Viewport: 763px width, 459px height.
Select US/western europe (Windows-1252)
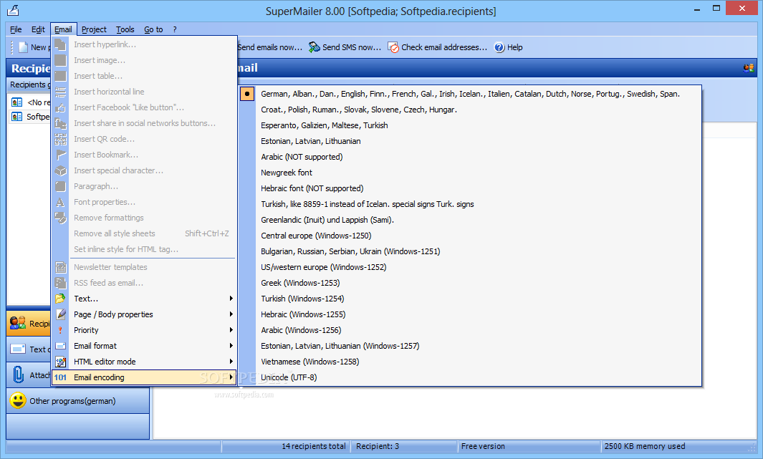coord(470,267)
